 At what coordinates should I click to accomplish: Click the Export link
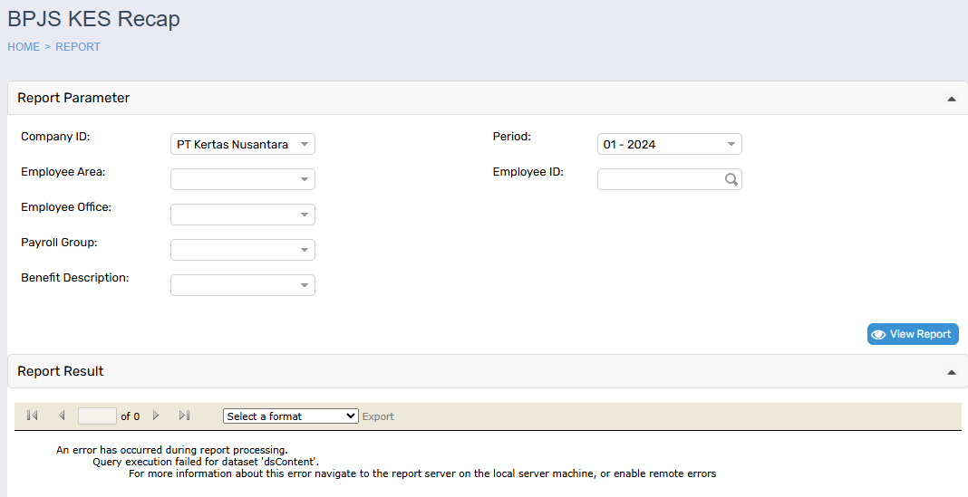pos(378,416)
